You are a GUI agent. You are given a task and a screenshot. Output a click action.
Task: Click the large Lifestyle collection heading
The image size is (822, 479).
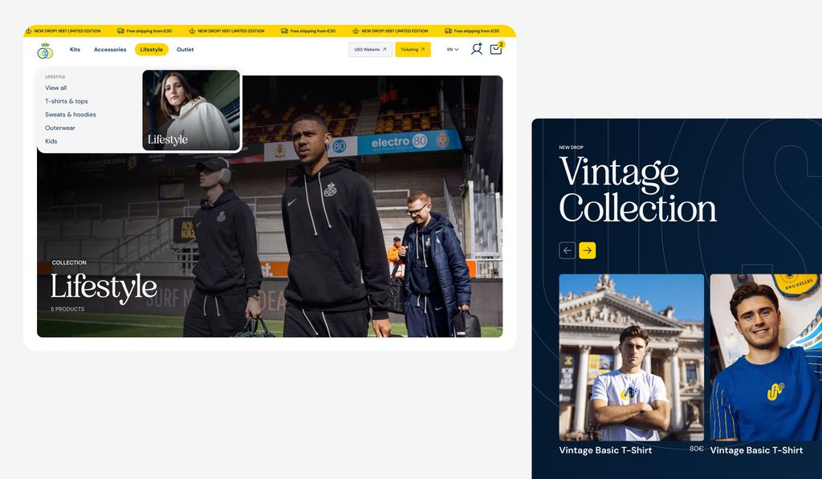click(104, 287)
